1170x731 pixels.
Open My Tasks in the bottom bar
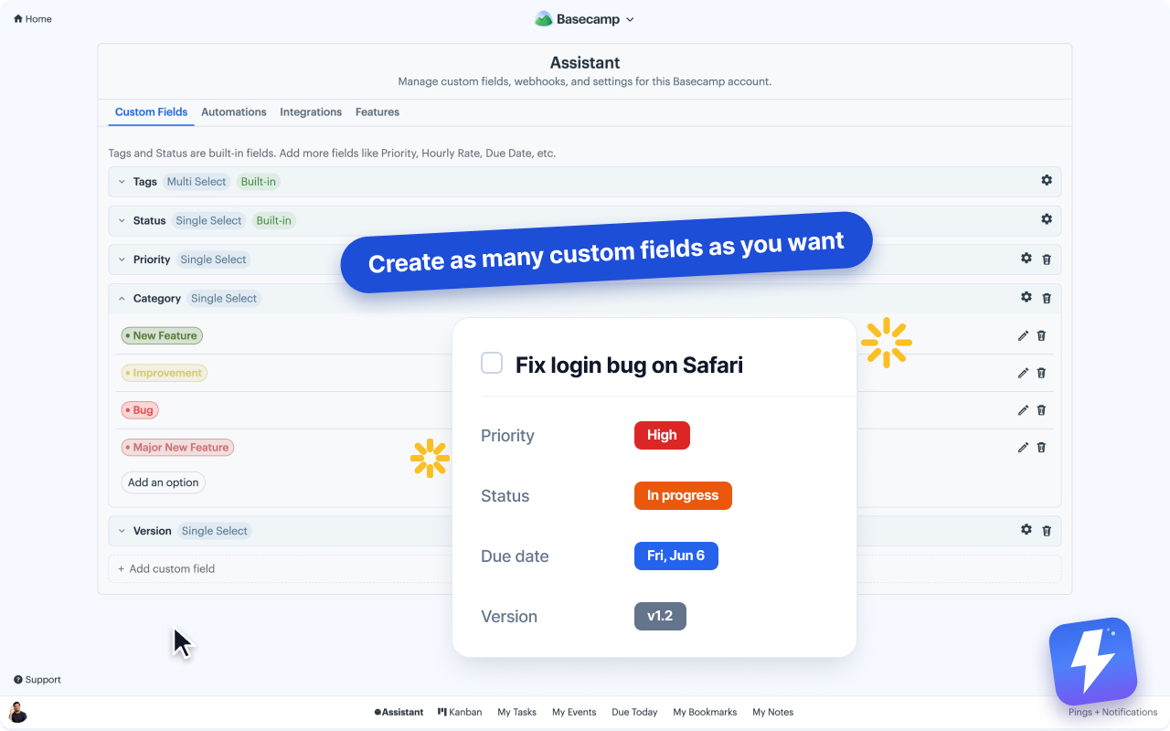pyautogui.click(x=517, y=712)
